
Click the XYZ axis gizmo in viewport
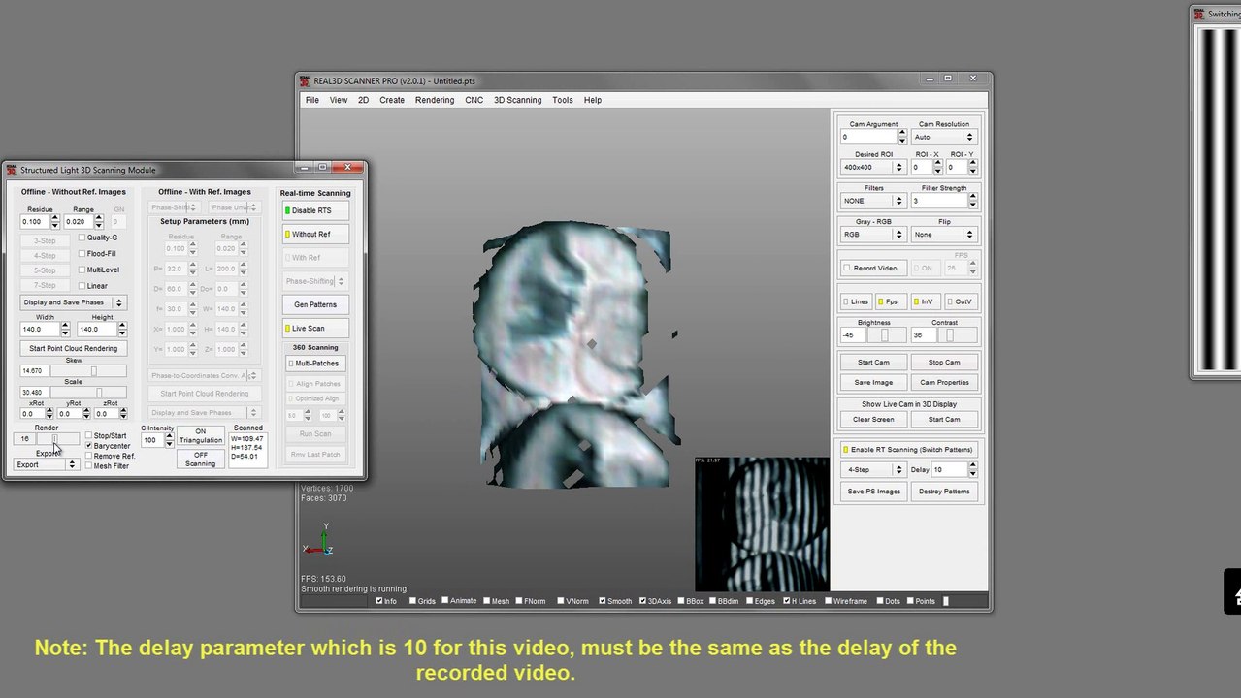pyautogui.click(x=319, y=541)
